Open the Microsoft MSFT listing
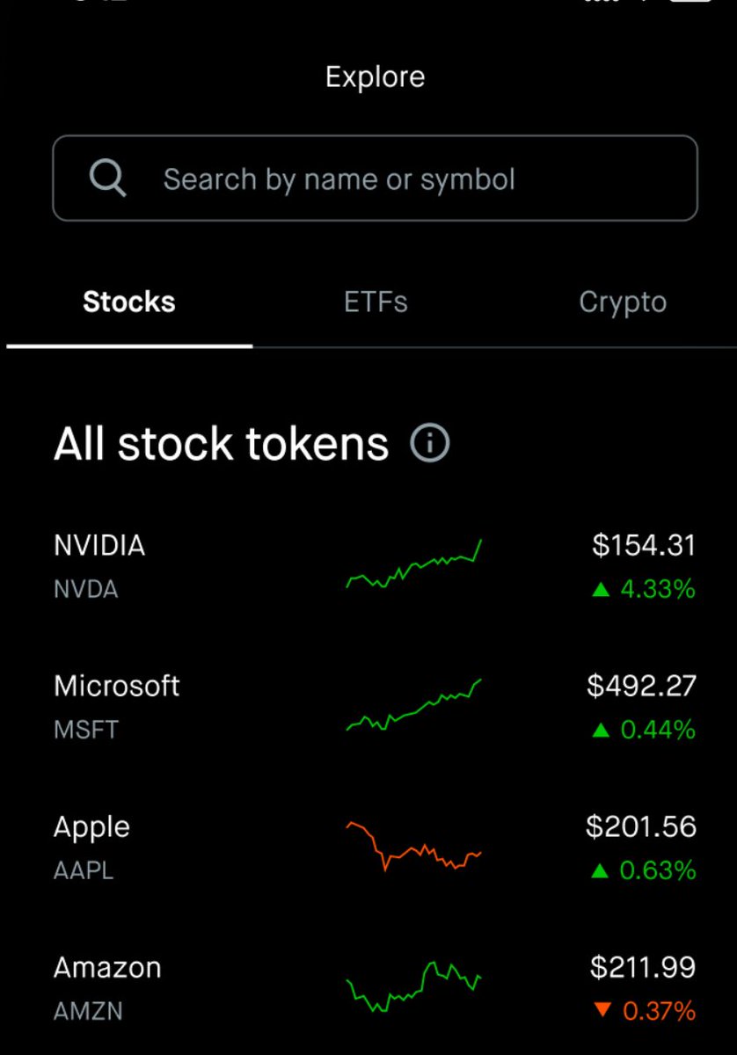The image size is (737, 1055). click(x=376, y=708)
